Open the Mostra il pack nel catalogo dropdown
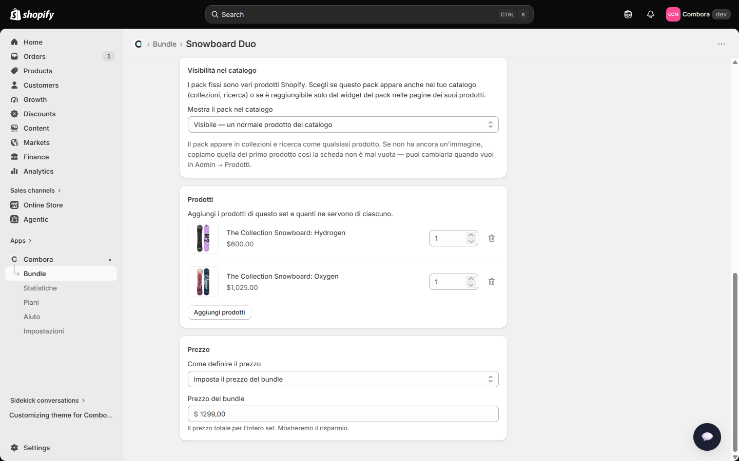The image size is (739, 461). point(343,124)
